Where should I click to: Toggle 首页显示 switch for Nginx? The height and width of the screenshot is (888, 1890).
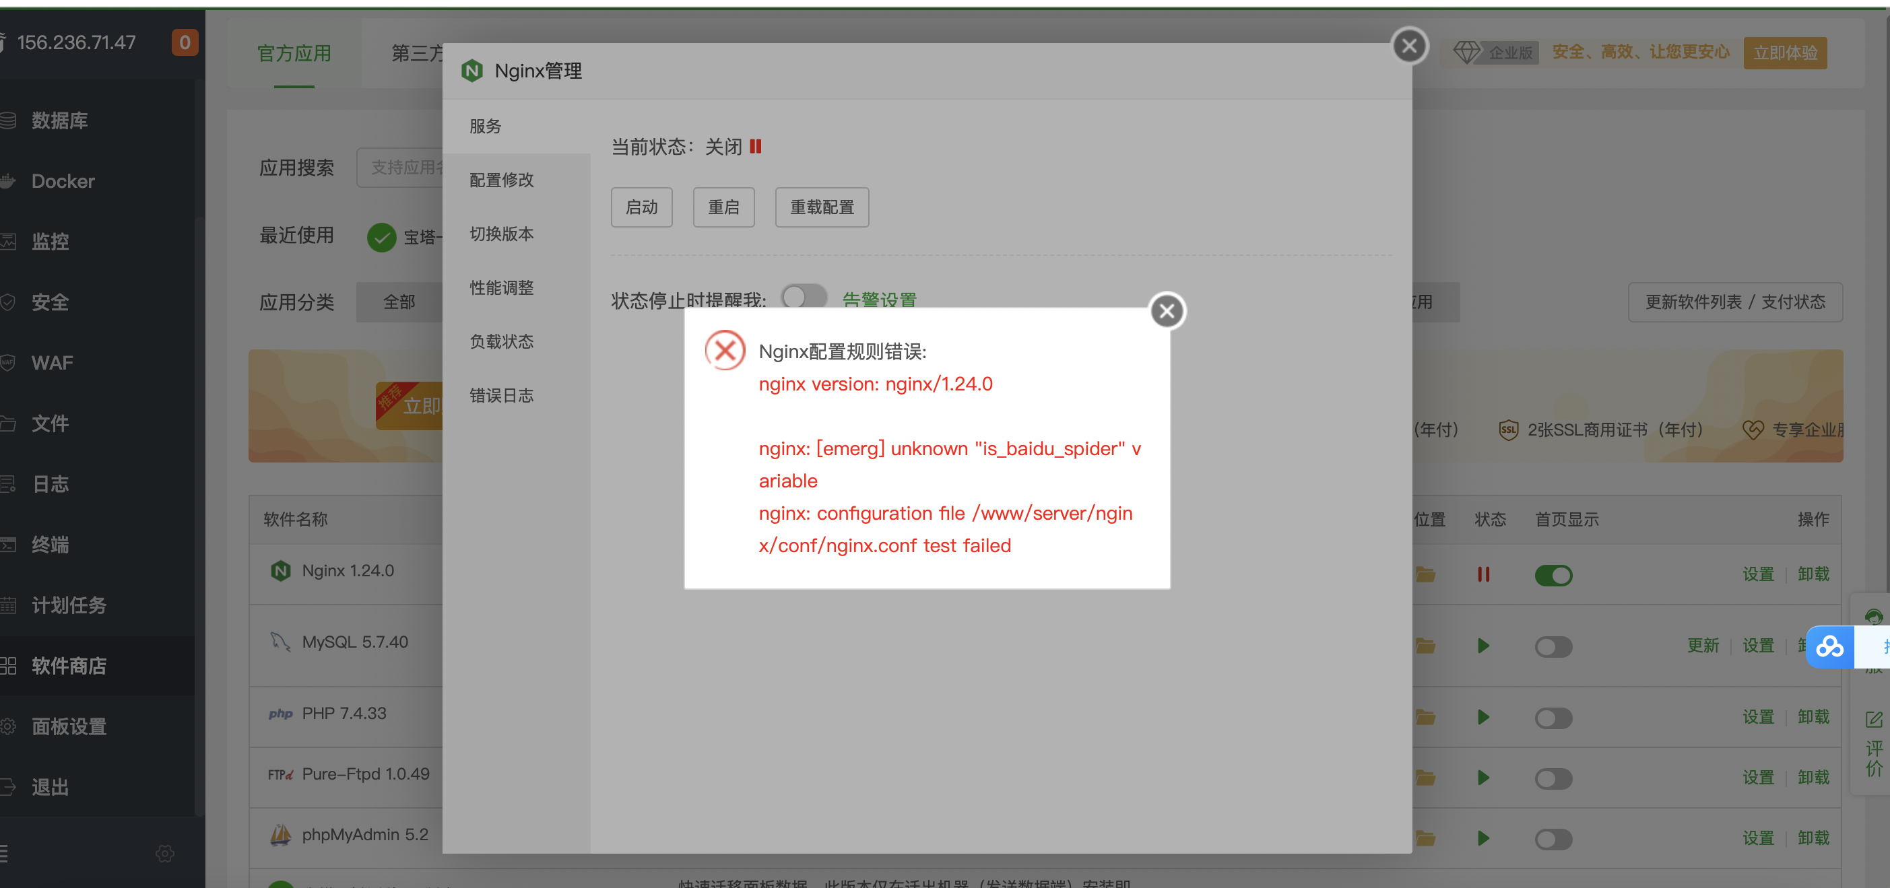1553,576
